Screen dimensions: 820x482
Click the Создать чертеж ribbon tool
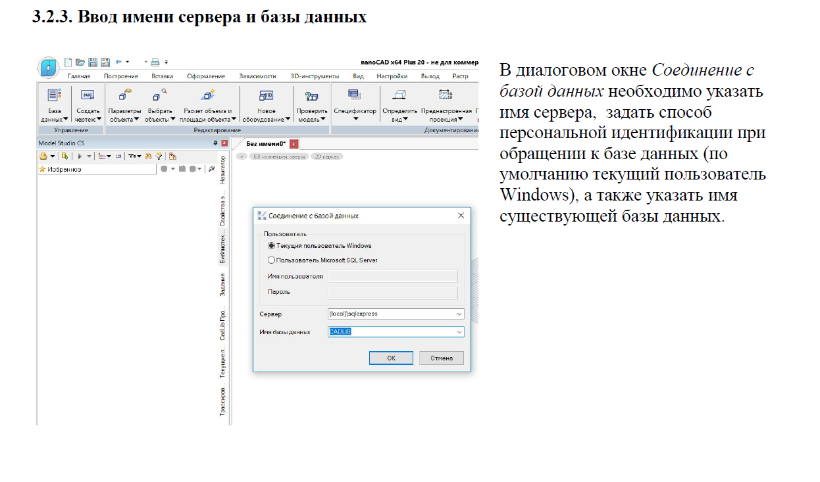(x=88, y=105)
